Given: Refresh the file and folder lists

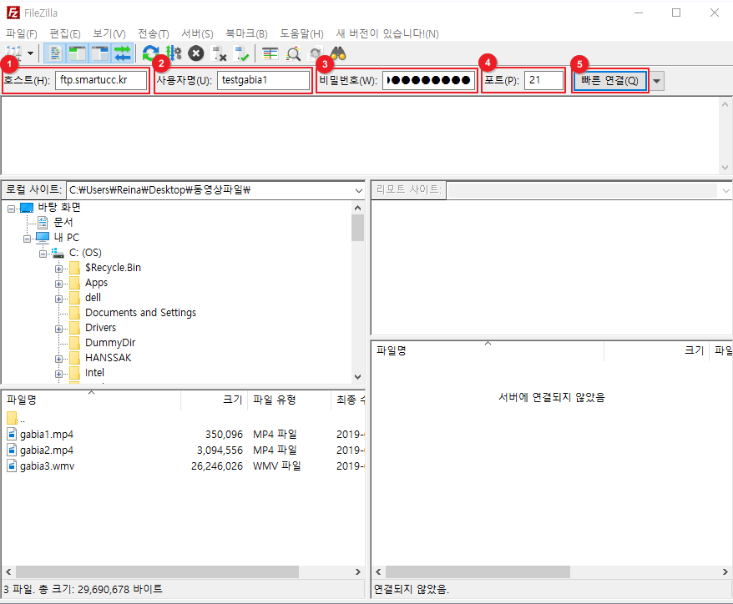Looking at the screenshot, I should (150, 53).
